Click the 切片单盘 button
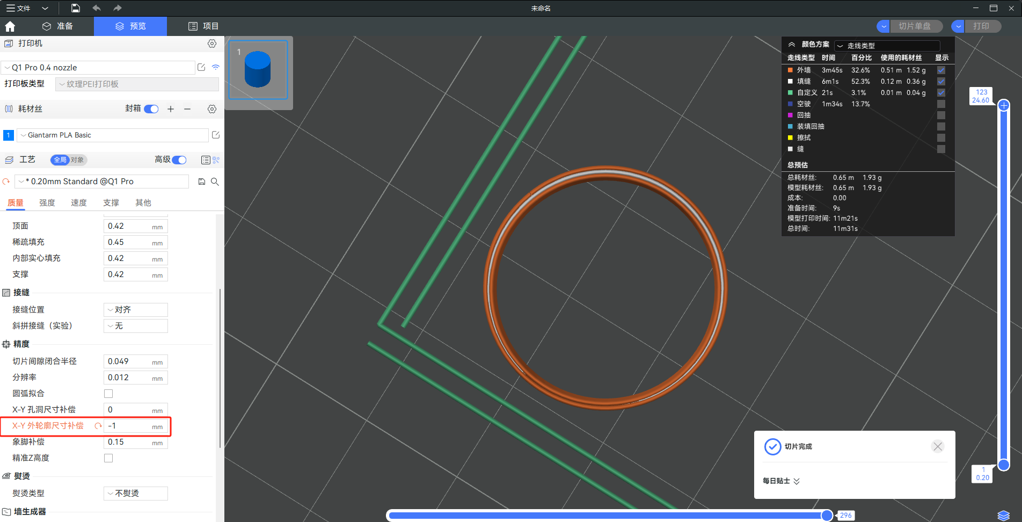 (914, 26)
